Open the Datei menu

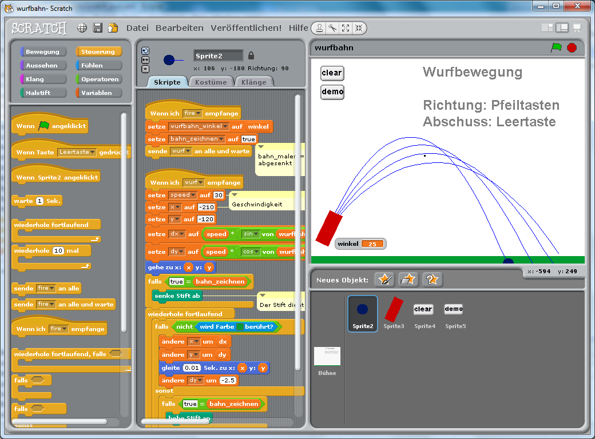[137, 28]
